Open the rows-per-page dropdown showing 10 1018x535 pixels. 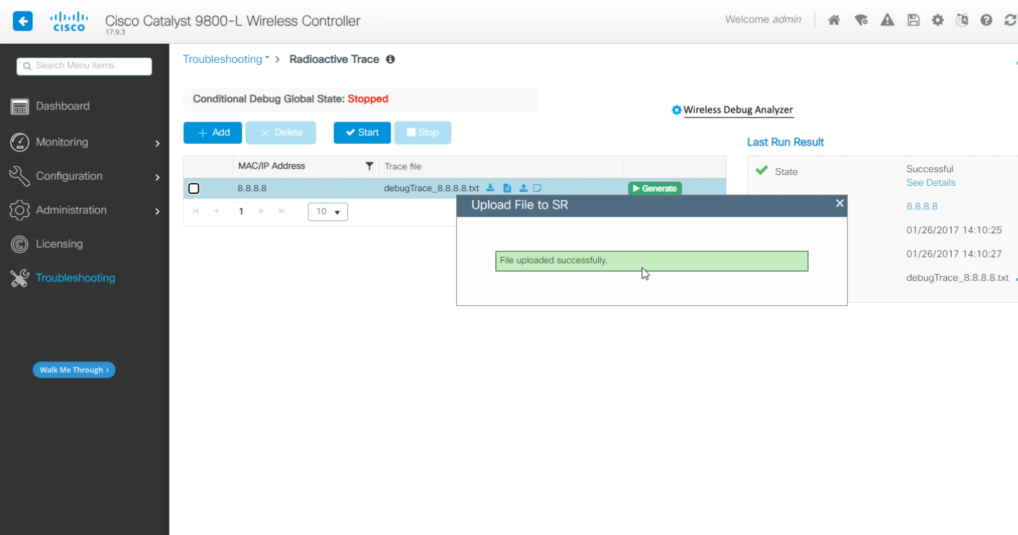(x=328, y=211)
